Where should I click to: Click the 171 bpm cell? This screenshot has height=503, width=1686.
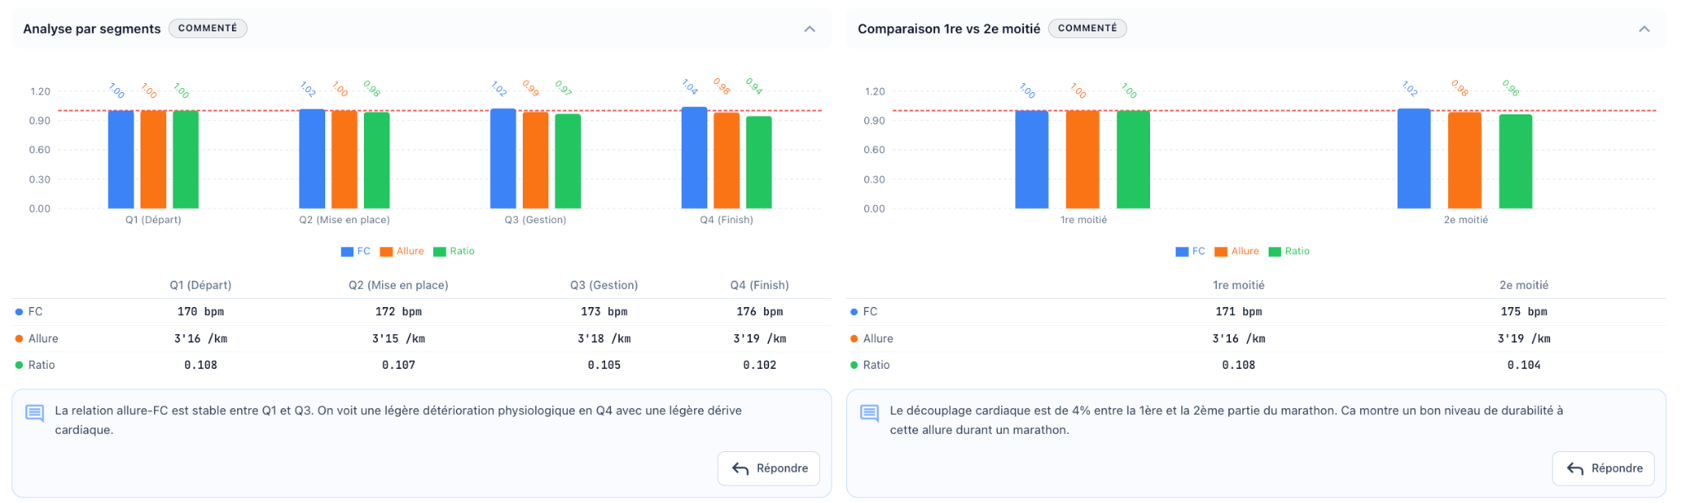click(1239, 312)
